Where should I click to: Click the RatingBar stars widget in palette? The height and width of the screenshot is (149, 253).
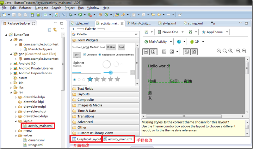pos(104,79)
